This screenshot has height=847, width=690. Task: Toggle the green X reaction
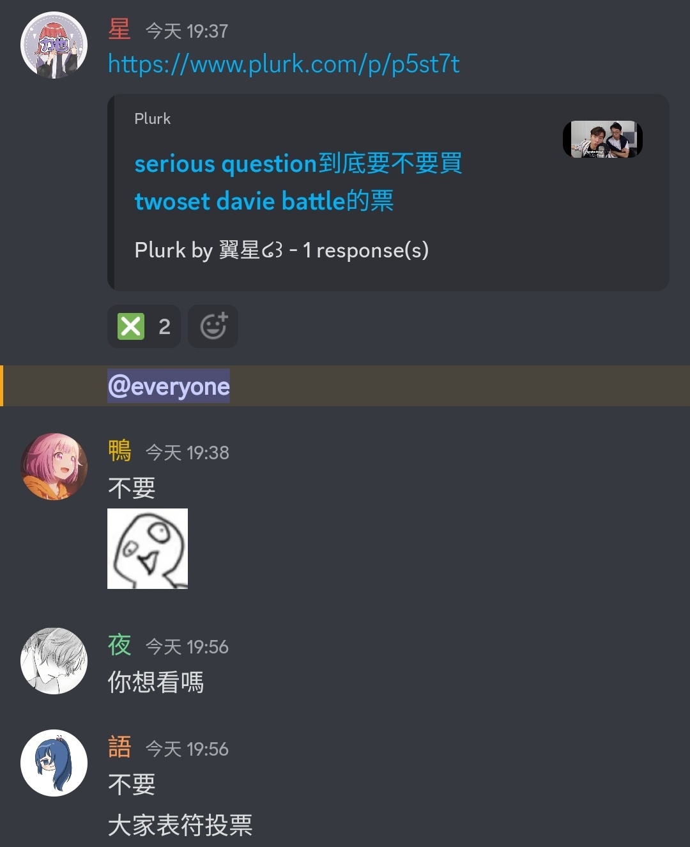(144, 326)
